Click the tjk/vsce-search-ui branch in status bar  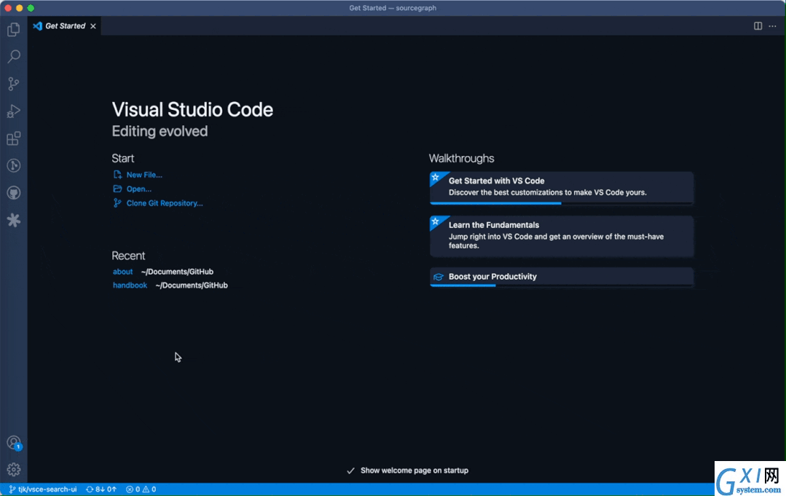pos(42,489)
